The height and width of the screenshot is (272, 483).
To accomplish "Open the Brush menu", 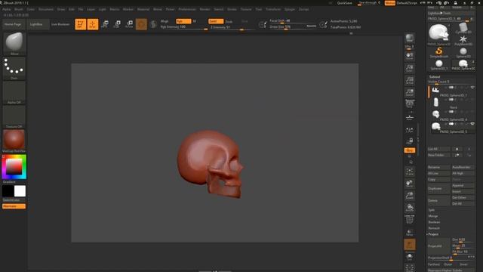I will coord(18,9).
